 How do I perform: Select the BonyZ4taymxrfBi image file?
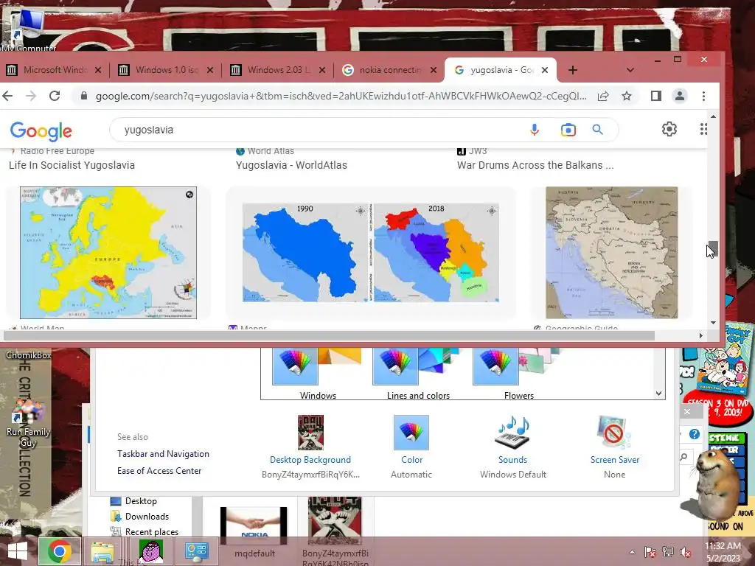(x=335, y=532)
